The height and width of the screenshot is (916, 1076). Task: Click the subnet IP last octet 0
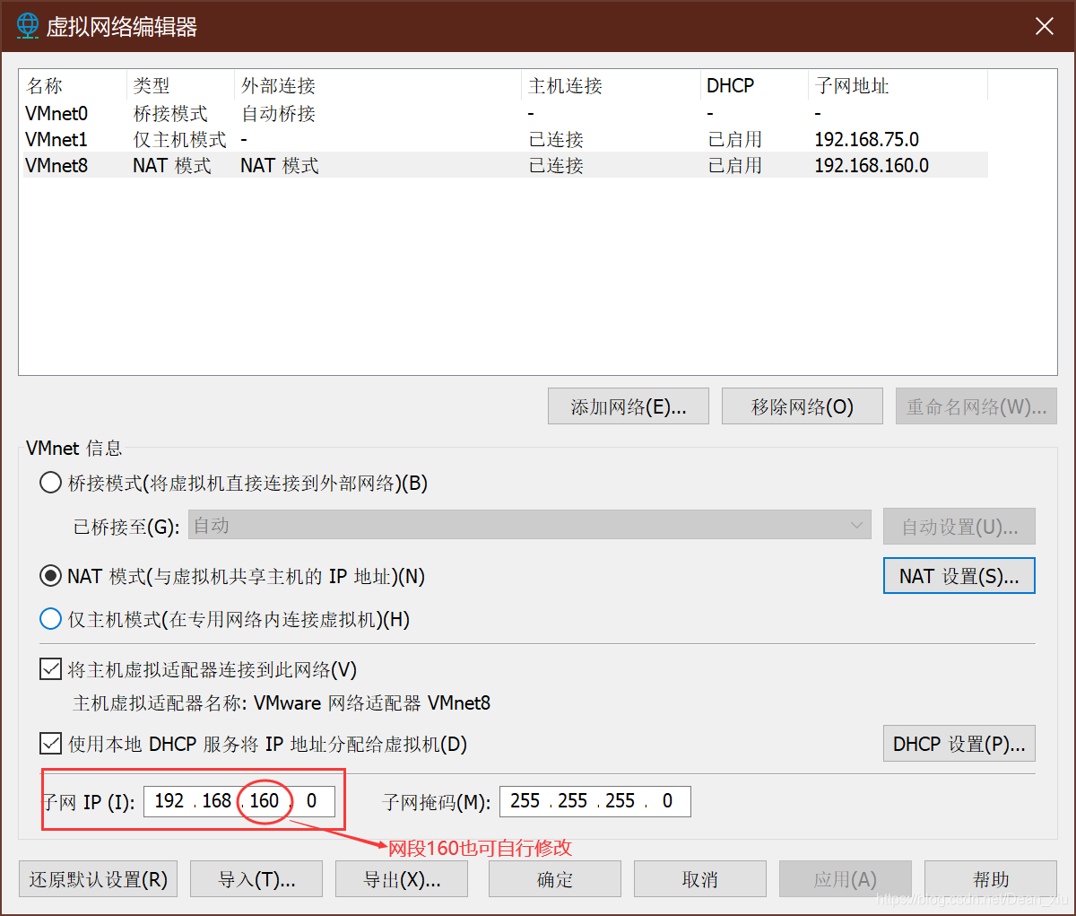(x=311, y=800)
